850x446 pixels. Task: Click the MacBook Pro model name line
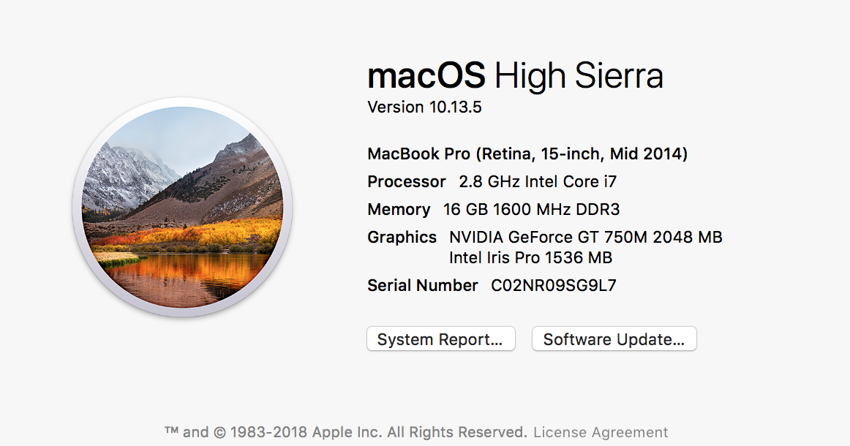pos(527,154)
